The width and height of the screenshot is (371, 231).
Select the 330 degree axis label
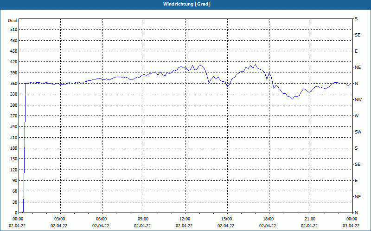click(14, 94)
